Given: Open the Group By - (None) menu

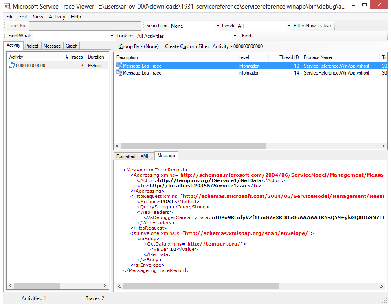Looking at the screenshot, I should [x=139, y=46].
